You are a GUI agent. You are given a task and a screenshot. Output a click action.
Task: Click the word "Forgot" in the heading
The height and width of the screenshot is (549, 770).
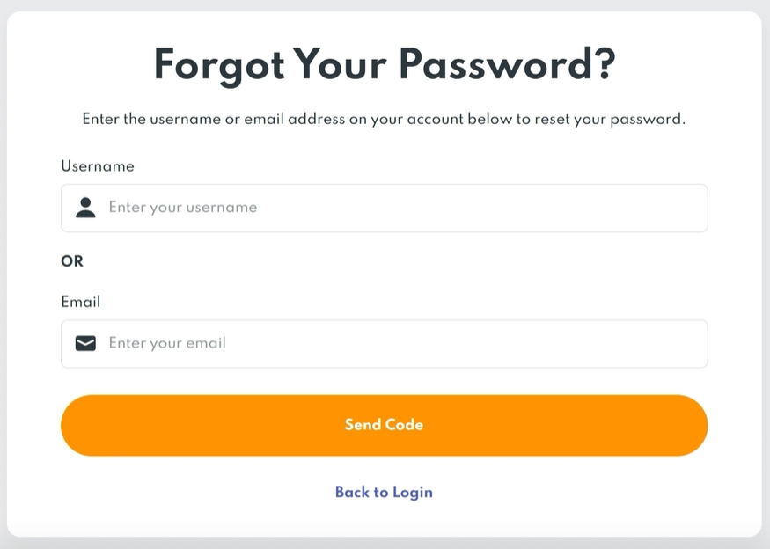pyautogui.click(x=216, y=65)
